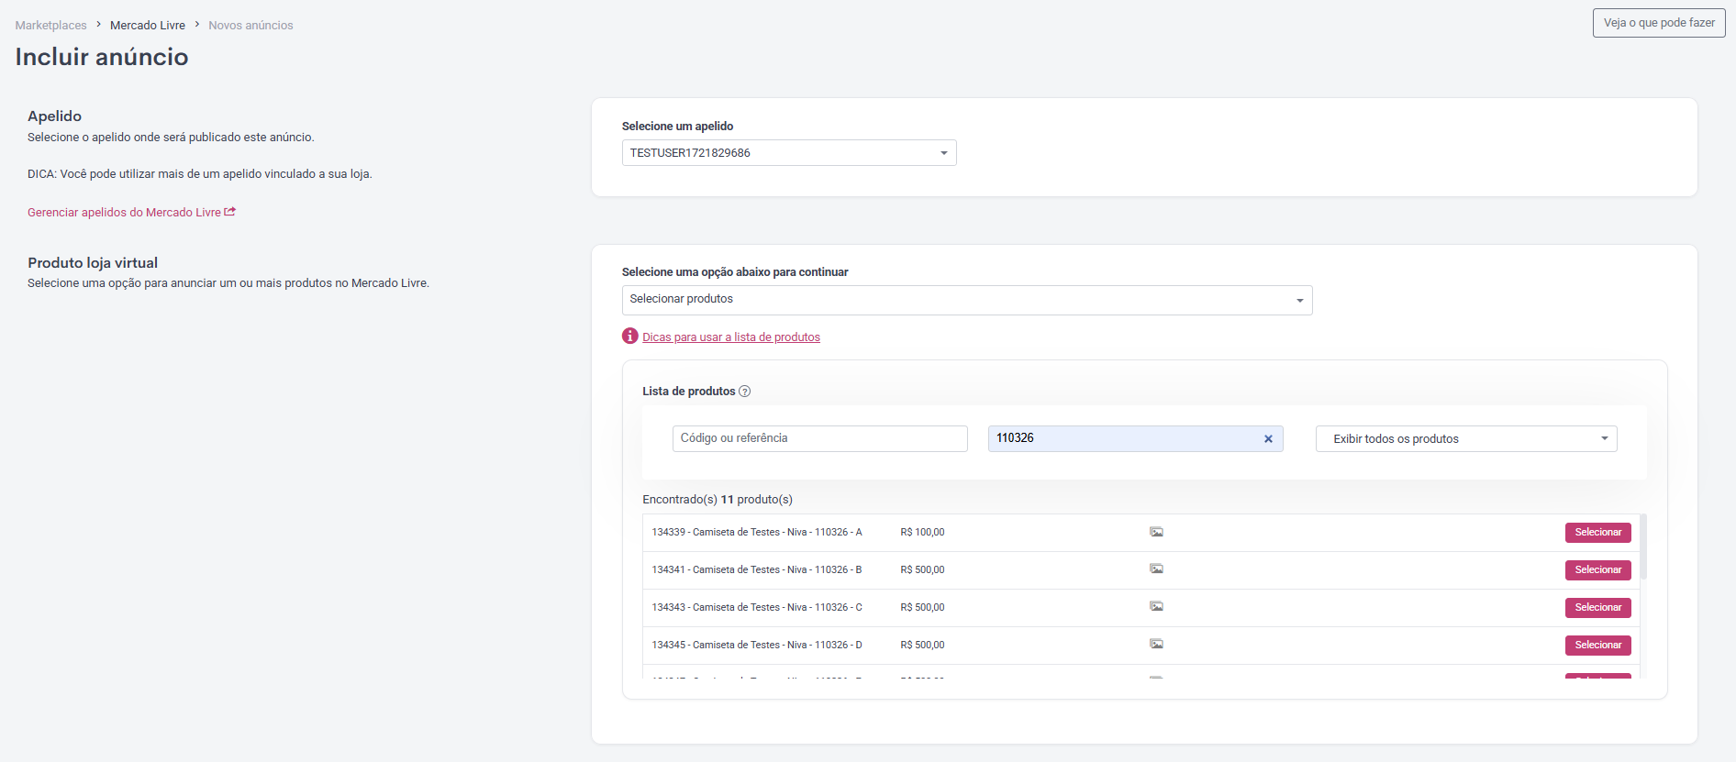Click image icon for product 134345
The image size is (1736, 762).
(1156, 644)
